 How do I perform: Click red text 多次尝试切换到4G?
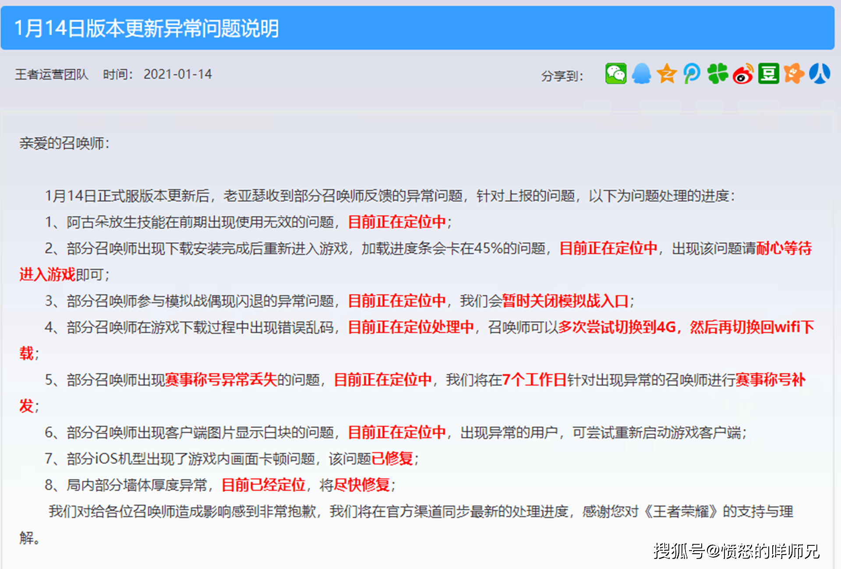(x=617, y=327)
